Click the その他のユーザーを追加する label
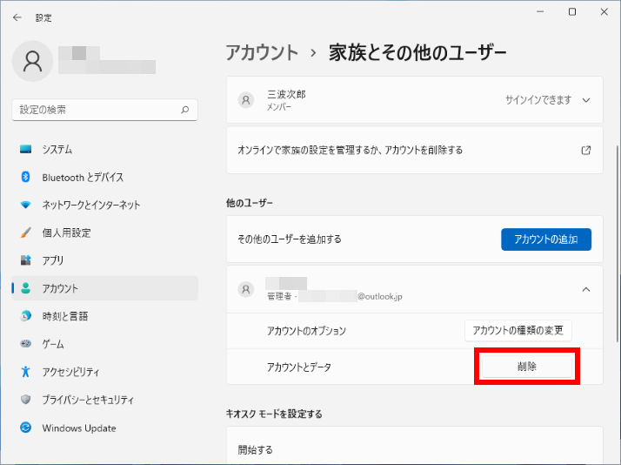The image size is (621, 465). pyautogui.click(x=290, y=239)
